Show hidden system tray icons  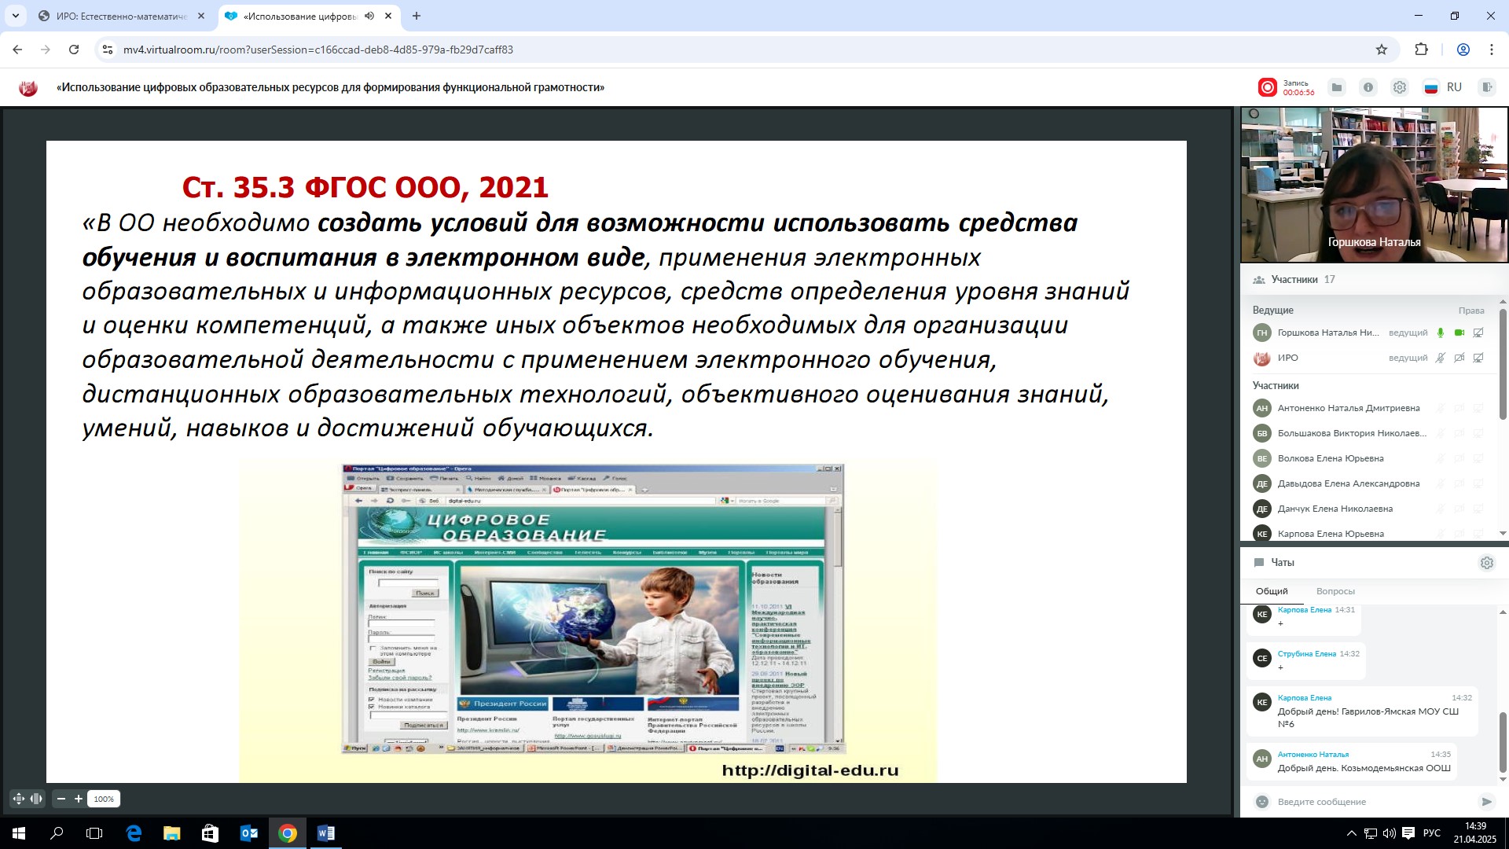[x=1352, y=833]
